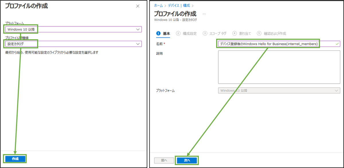The image size is (344, 168).
Task: Select the スコープ タグ step tab
Action: (215, 34)
